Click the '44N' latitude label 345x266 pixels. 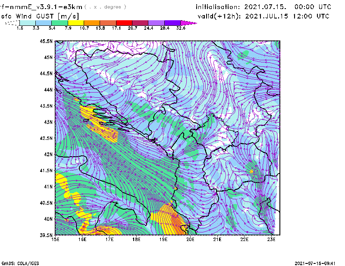pos(48,90)
